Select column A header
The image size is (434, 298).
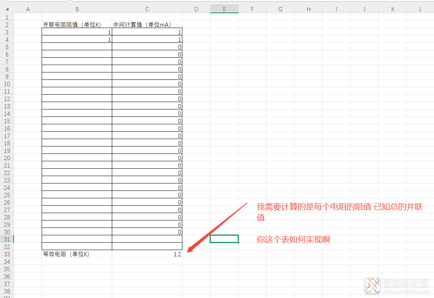tap(28, 9)
